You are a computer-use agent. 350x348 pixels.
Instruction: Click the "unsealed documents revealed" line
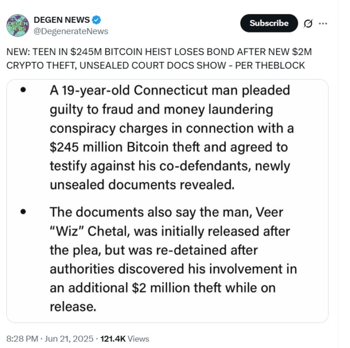[x=142, y=185]
